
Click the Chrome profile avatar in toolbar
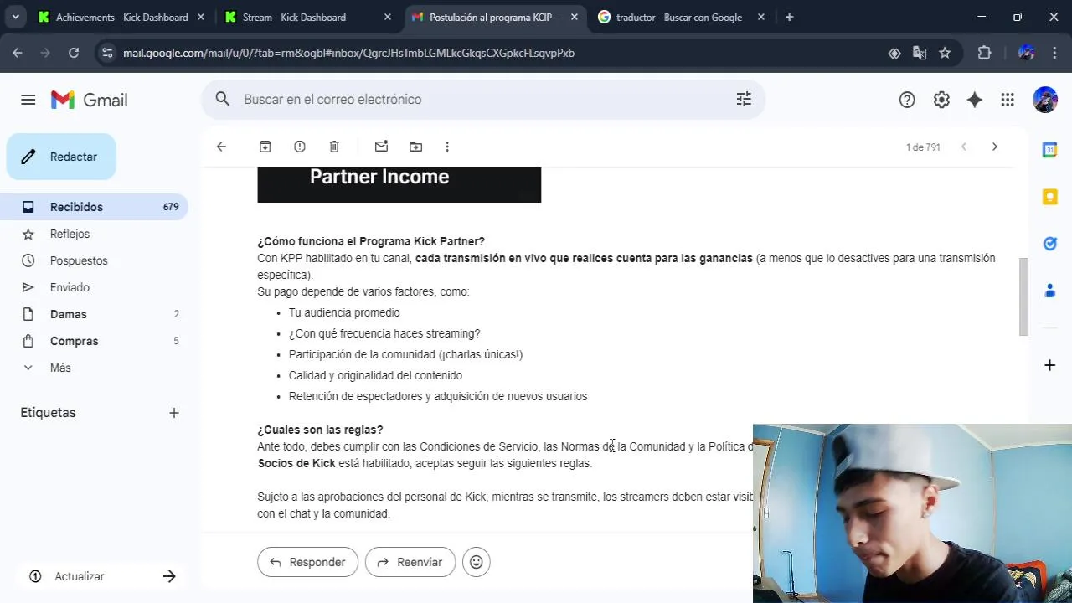(x=1027, y=53)
